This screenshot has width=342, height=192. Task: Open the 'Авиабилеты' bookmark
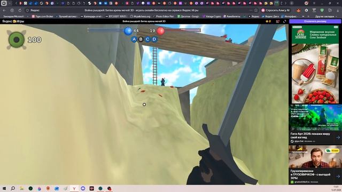[x=231, y=17]
